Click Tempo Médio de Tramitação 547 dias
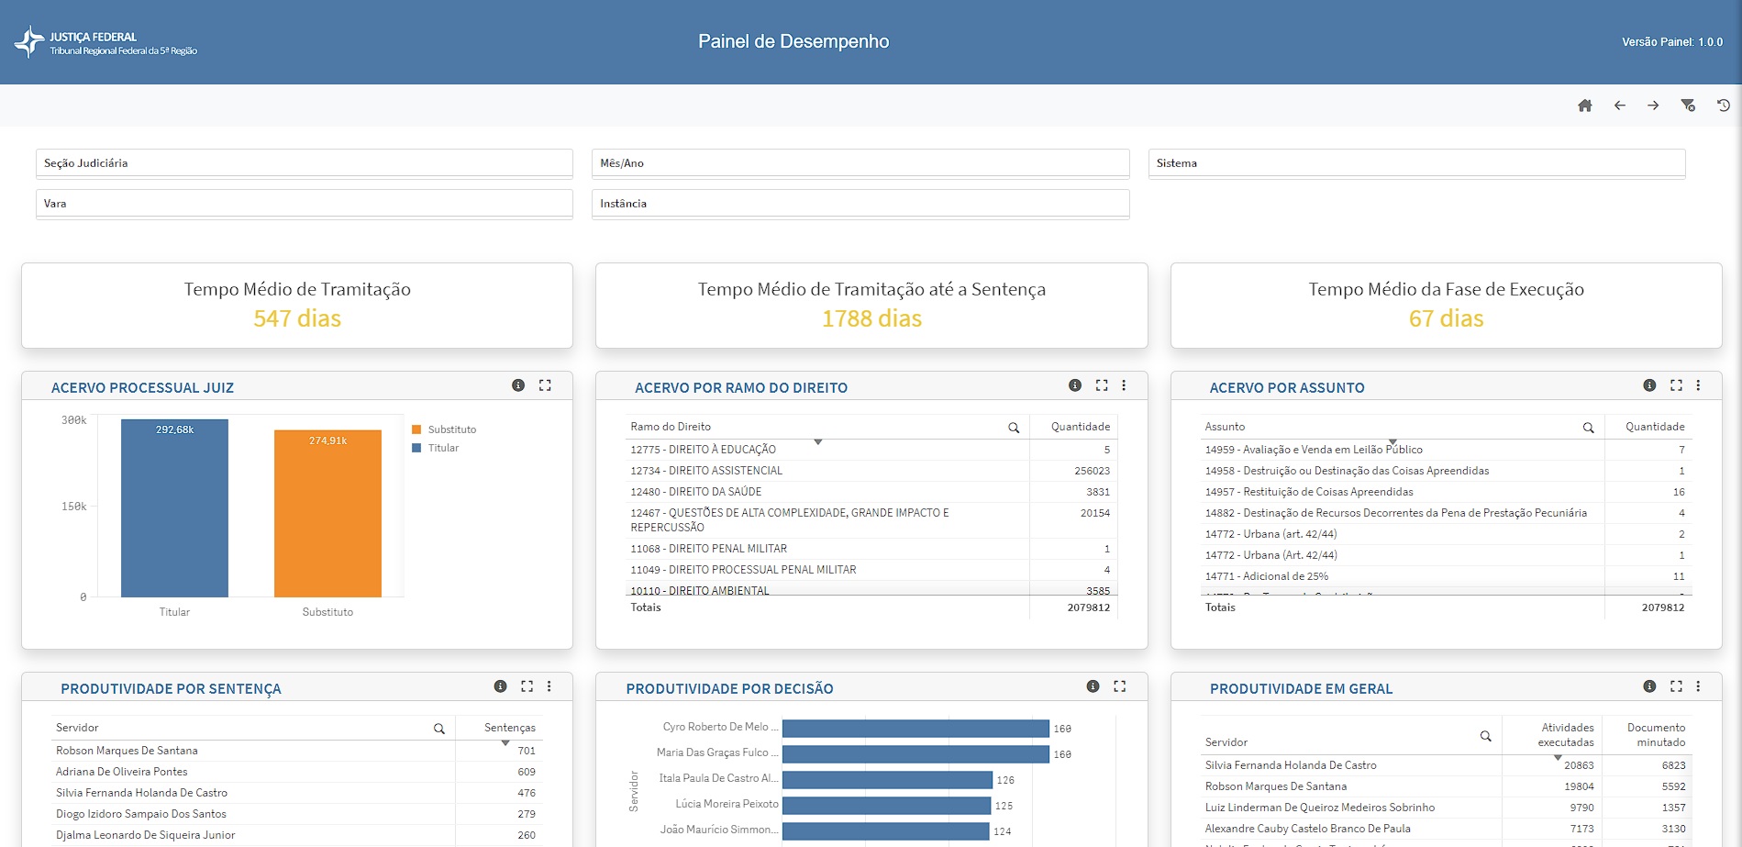 click(297, 305)
